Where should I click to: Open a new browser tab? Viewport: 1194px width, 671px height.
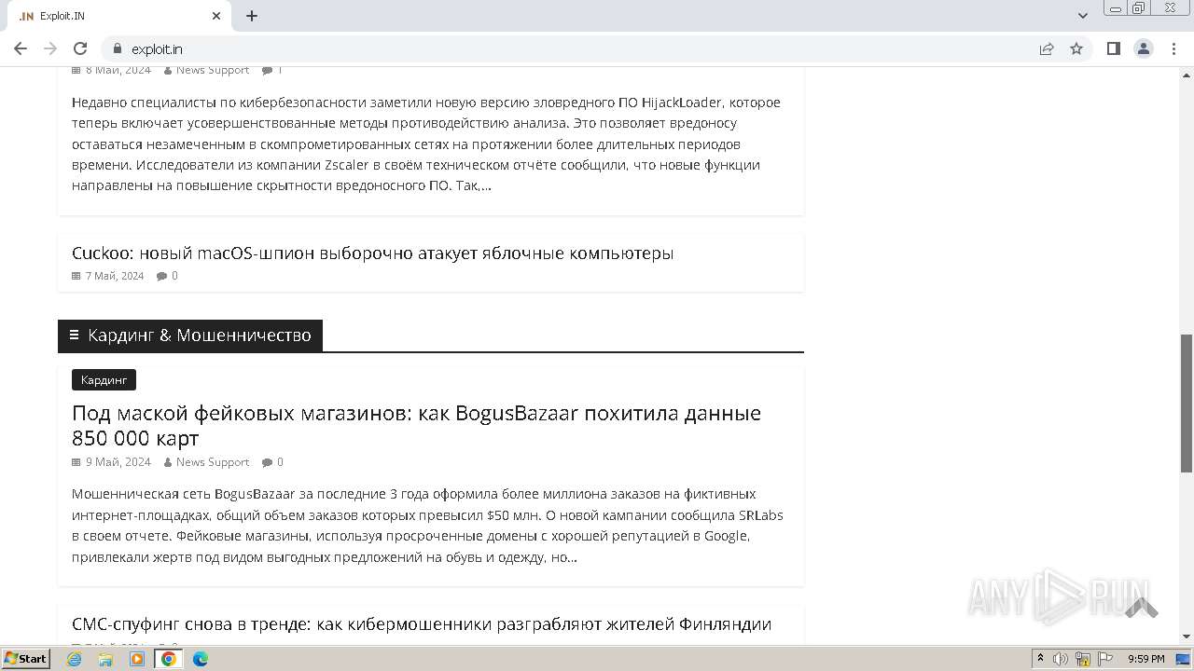click(x=252, y=16)
